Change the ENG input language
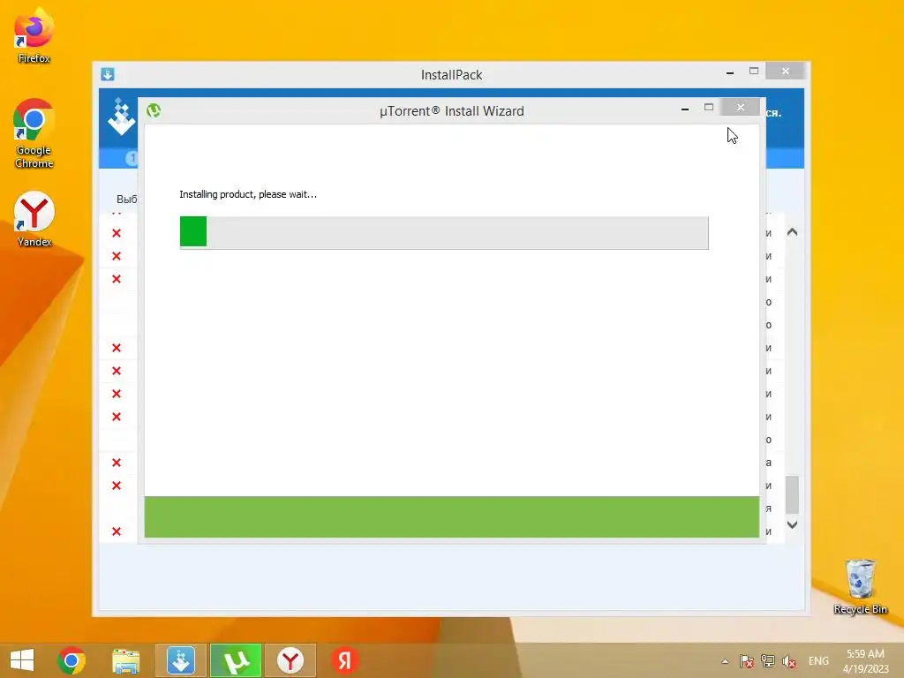904x678 pixels. coord(818,661)
